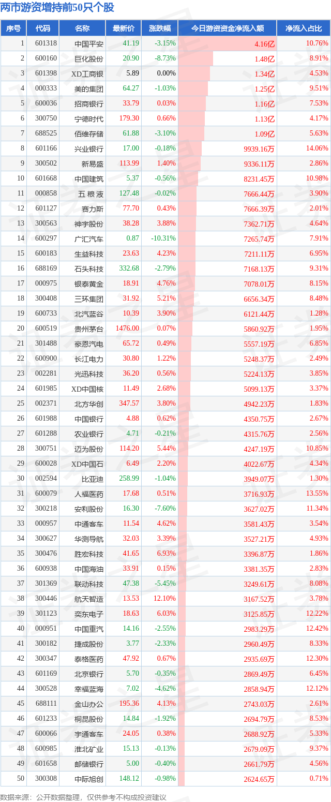This screenshot has width=331, height=802.
Task: Click stock name 联动科技
Action: 89,584
